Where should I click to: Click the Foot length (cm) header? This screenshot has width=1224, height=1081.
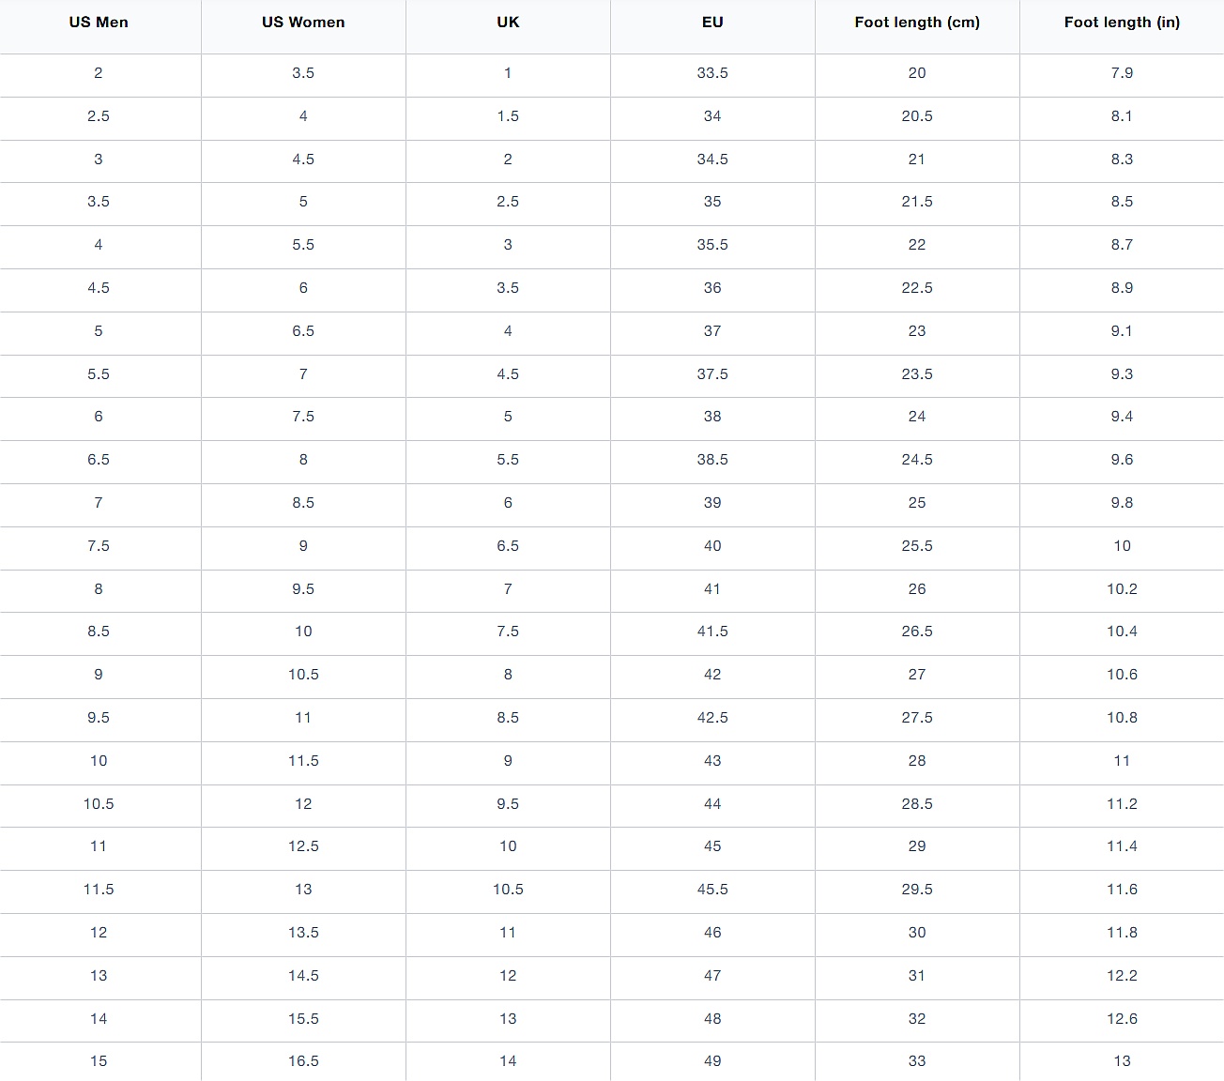pos(917,23)
